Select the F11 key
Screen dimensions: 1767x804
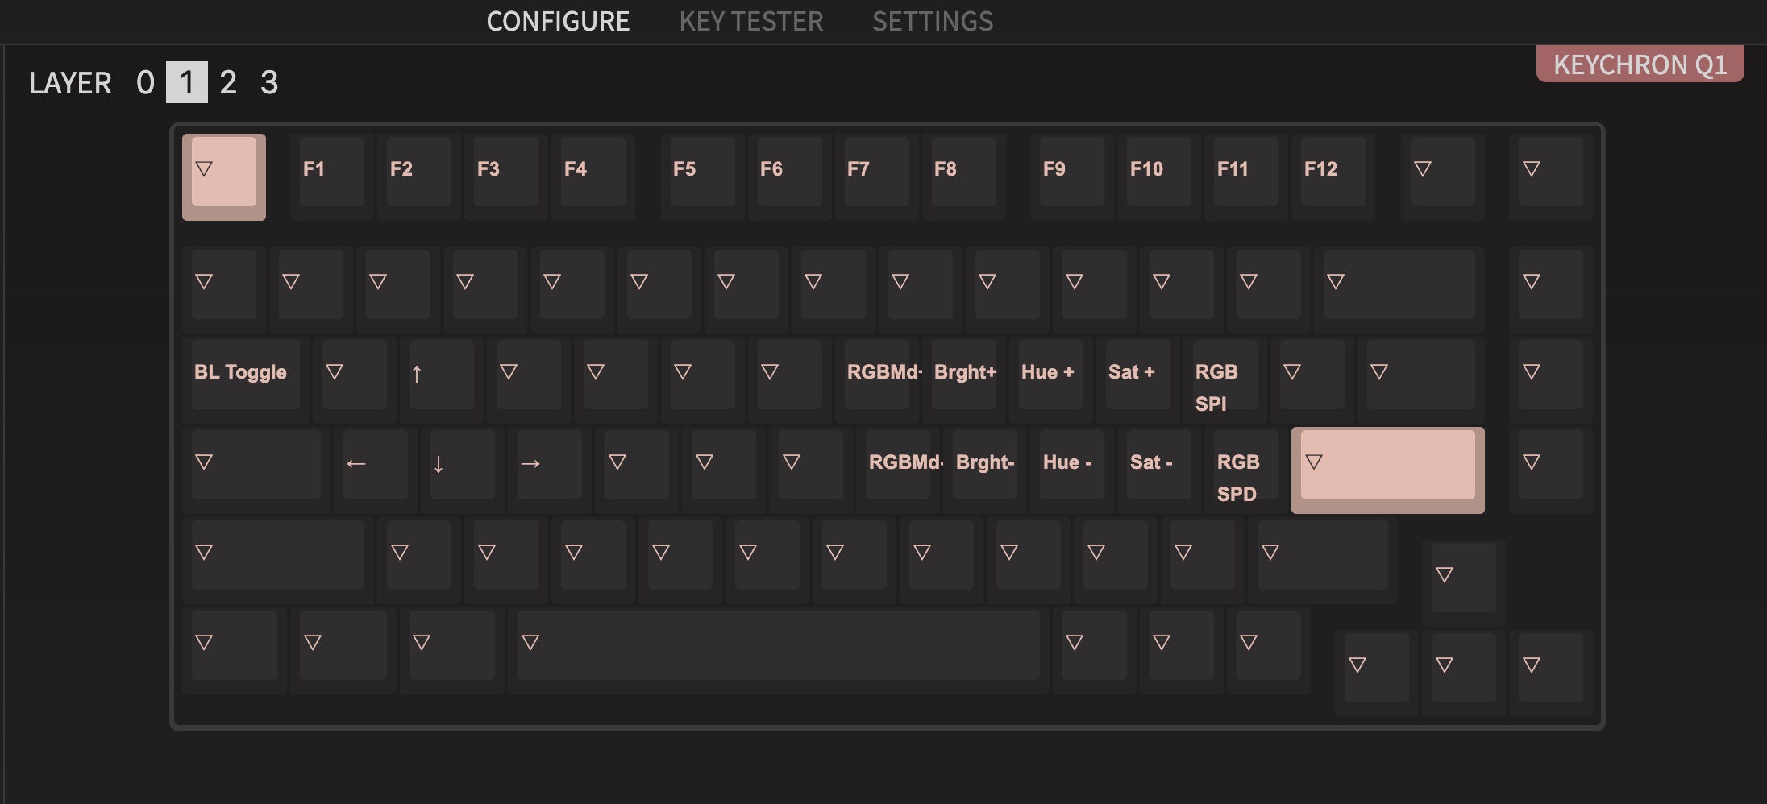1246,176
